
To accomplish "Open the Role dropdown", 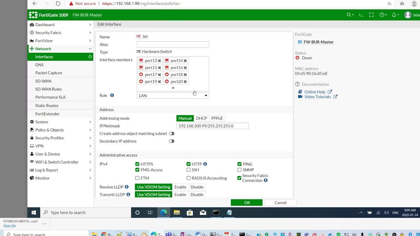I will coord(173,95).
